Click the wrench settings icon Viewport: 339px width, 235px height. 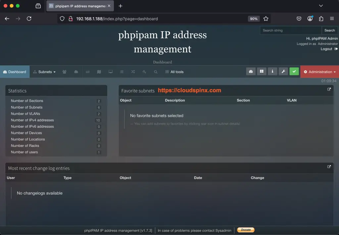coord(283,71)
